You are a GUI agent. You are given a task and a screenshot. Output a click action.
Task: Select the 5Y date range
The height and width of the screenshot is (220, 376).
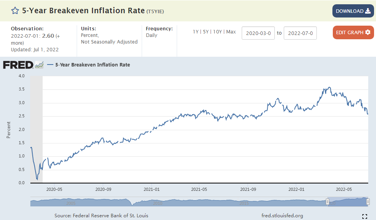pyautogui.click(x=206, y=32)
